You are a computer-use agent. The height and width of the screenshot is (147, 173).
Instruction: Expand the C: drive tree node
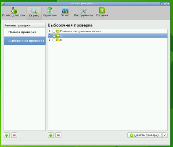coord(50,35)
